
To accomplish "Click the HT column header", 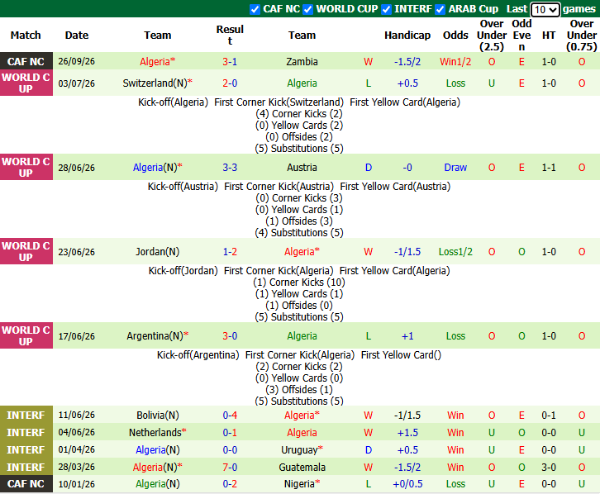I will point(548,36).
